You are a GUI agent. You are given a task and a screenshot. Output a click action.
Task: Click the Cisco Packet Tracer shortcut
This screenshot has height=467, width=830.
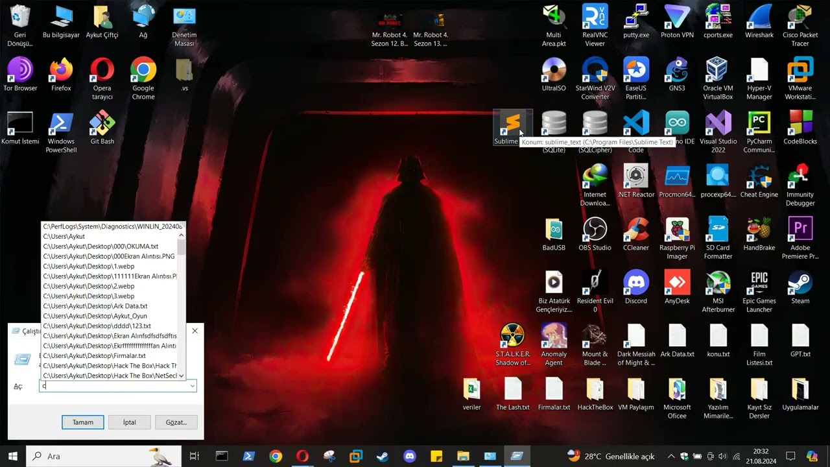click(800, 26)
